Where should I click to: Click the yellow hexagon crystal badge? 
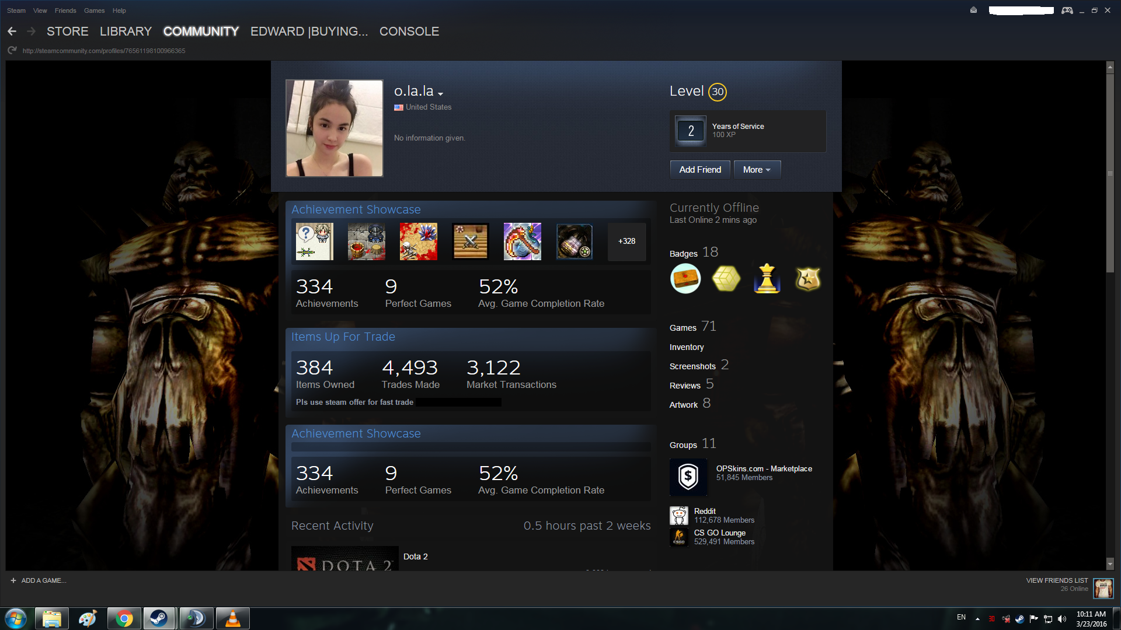click(x=726, y=278)
